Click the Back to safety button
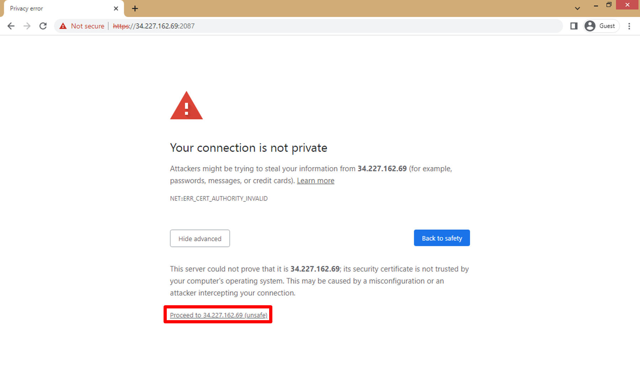This screenshot has height=378, width=640. point(442,238)
